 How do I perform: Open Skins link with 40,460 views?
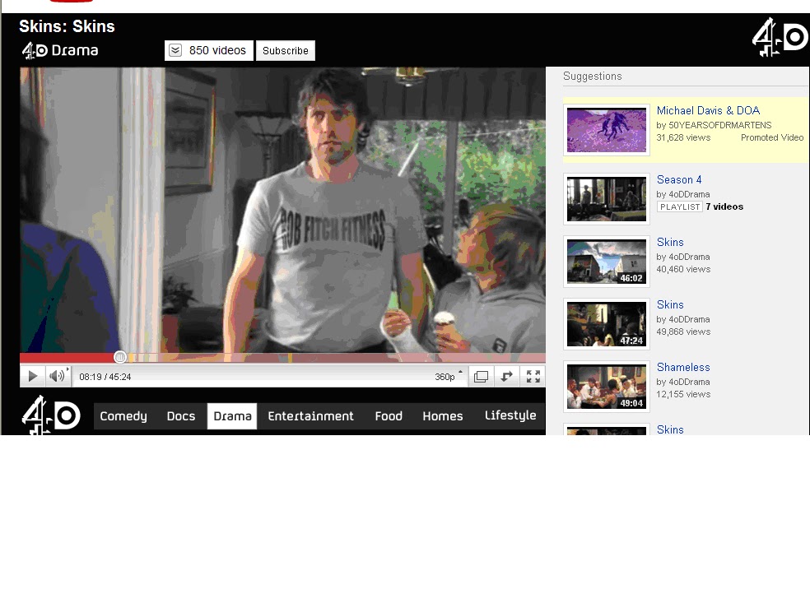coord(670,242)
